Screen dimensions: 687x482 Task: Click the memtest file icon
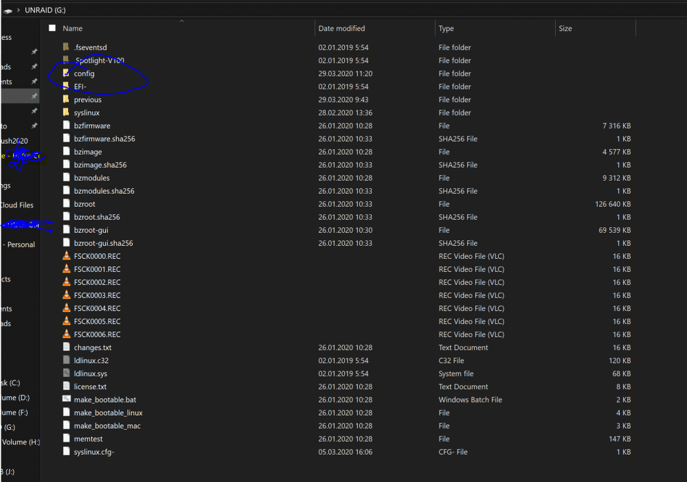(66, 438)
